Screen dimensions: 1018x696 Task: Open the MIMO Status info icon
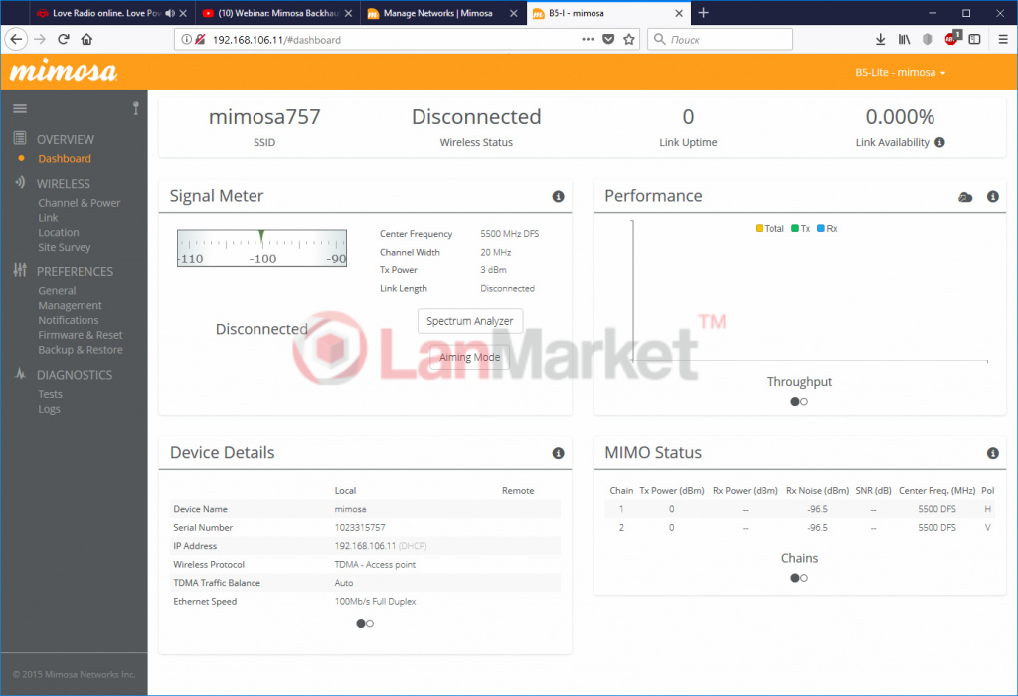click(x=992, y=453)
